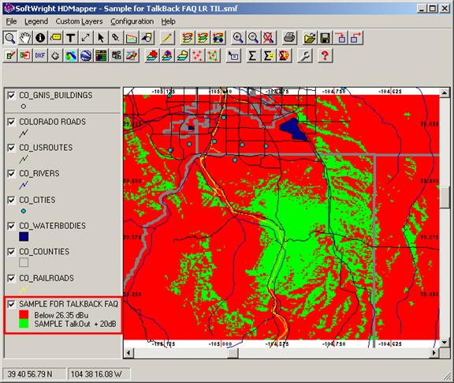Click the polygon shape tool icon

pyautogui.click(x=56, y=55)
